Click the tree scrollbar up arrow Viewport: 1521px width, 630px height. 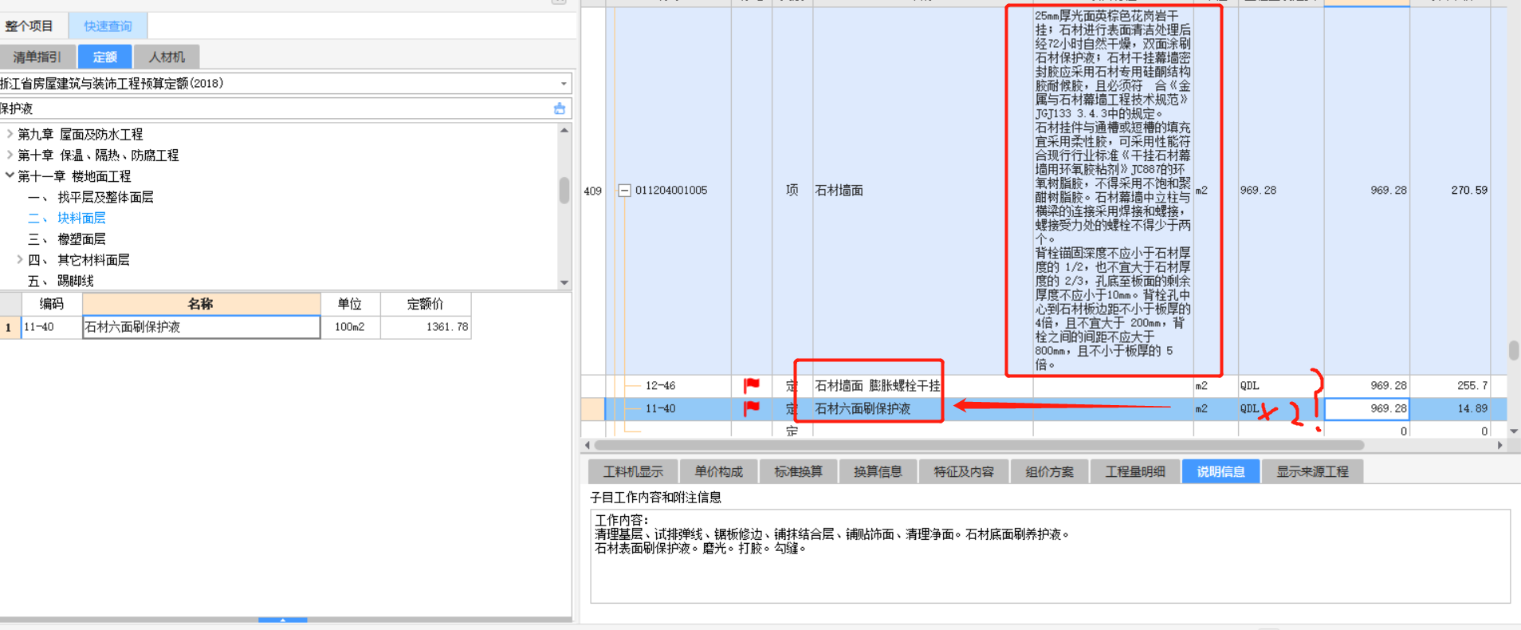click(564, 130)
